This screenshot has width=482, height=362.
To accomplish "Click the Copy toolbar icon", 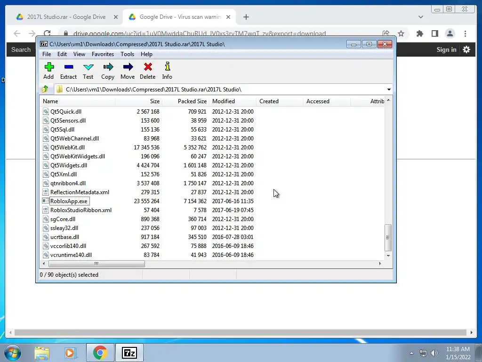I will 108,67.
